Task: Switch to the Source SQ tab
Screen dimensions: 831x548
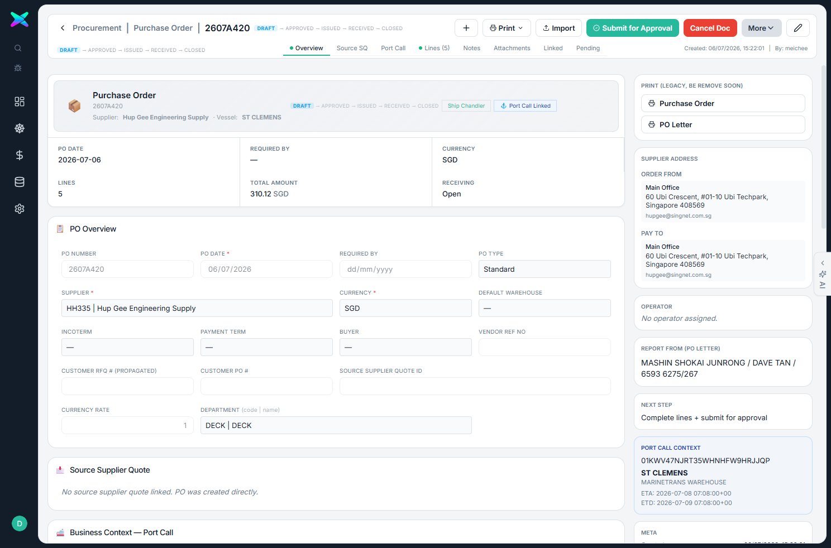Action: [352, 48]
